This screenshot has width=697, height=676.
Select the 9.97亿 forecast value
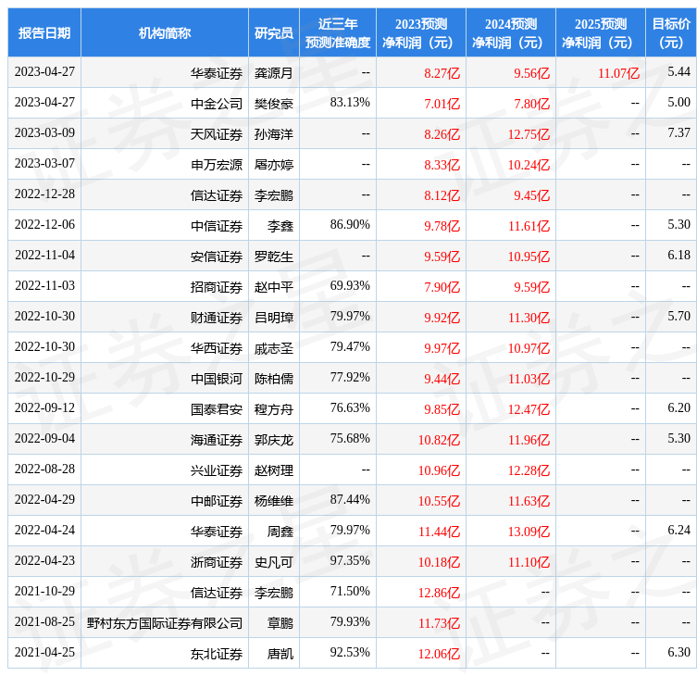point(442,348)
